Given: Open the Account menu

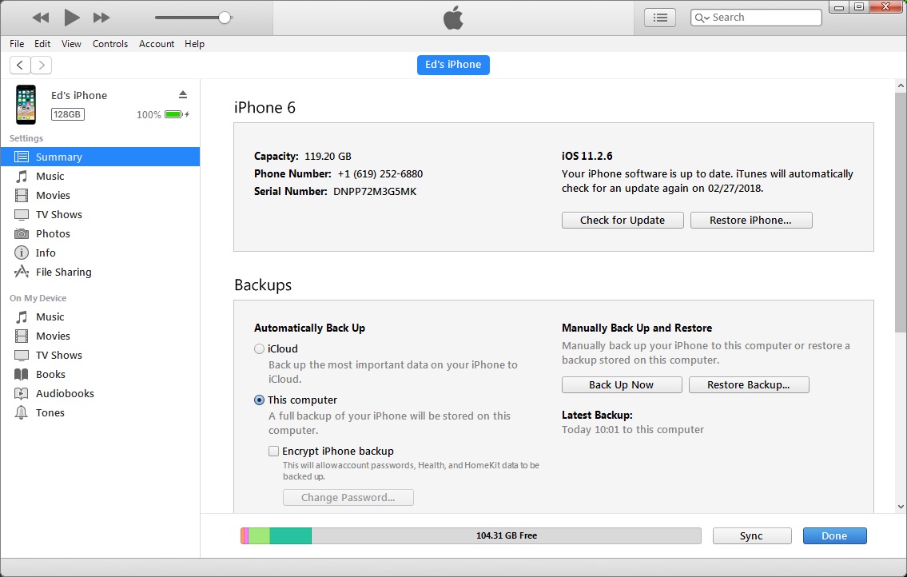Looking at the screenshot, I should [157, 44].
